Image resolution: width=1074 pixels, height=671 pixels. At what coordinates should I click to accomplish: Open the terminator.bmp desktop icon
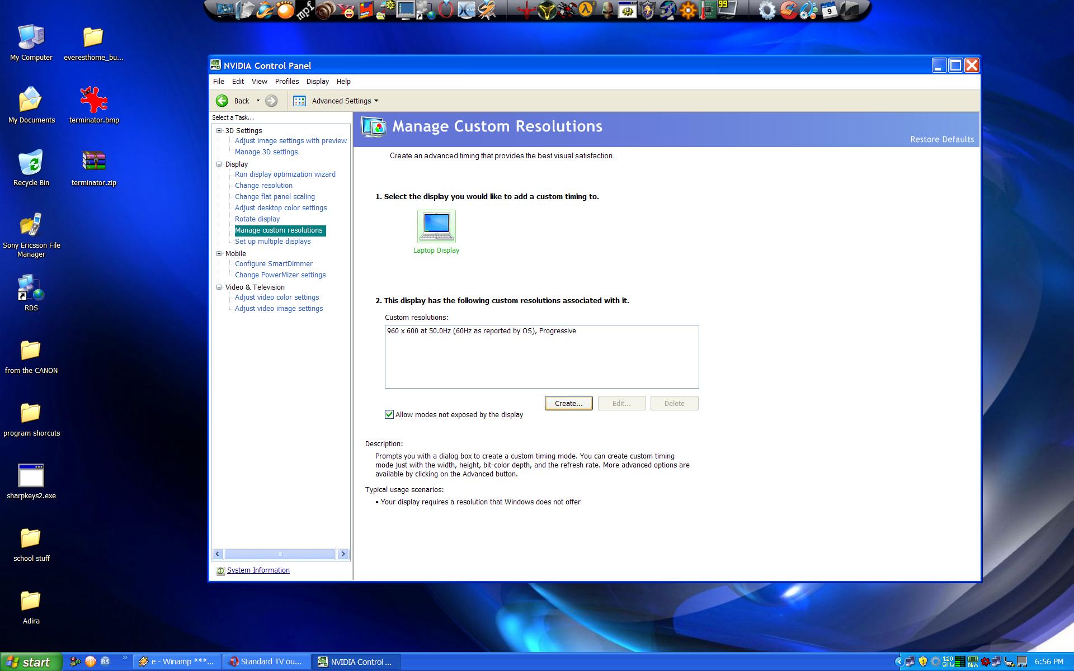(94, 100)
